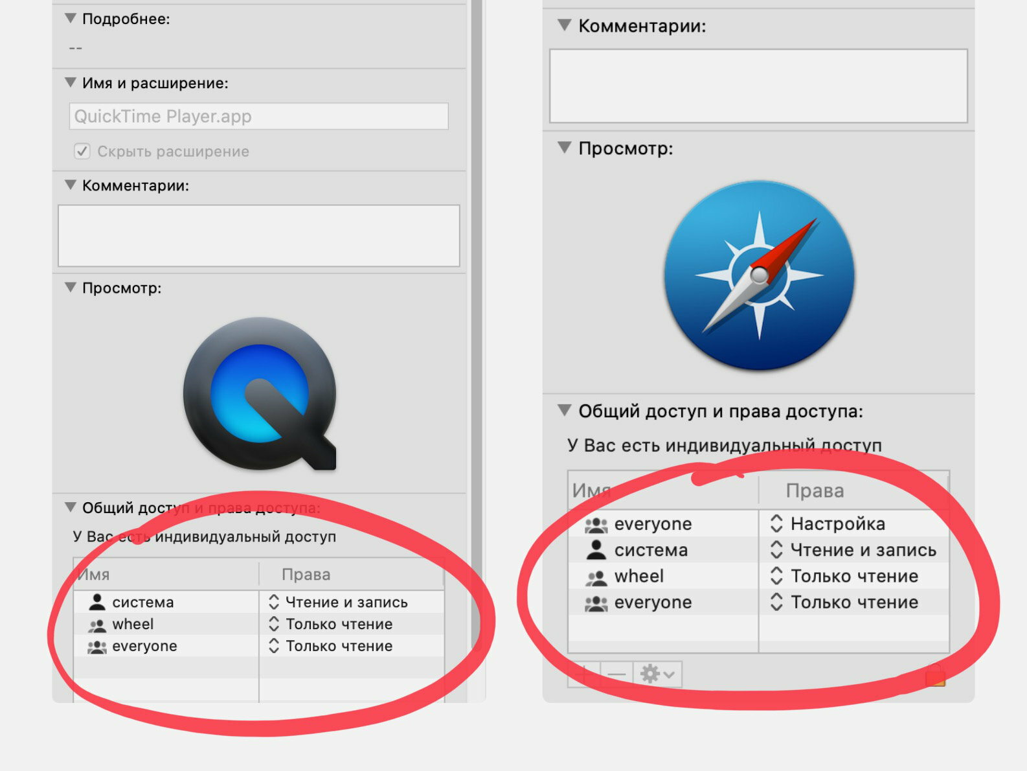Screen dimensions: 1027x771
Task: Click the QuickTime Player.app name field
Action: (258, 116)
